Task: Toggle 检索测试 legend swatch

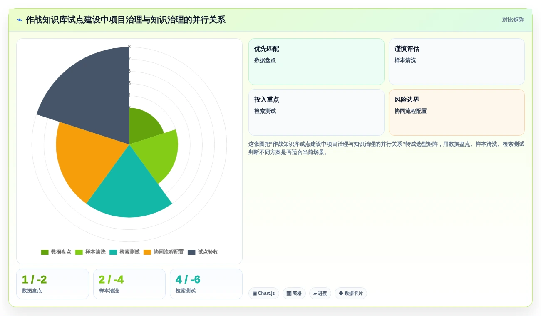Action: tap(113, 252)
